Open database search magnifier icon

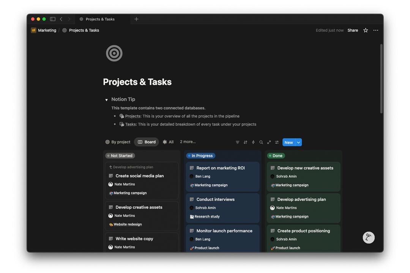coord(261,142)
